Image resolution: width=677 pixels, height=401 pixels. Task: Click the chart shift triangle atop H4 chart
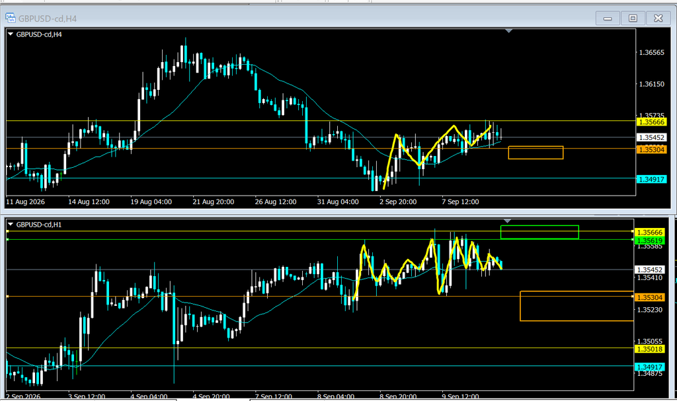pyautogui.click(x=508, y=31)
